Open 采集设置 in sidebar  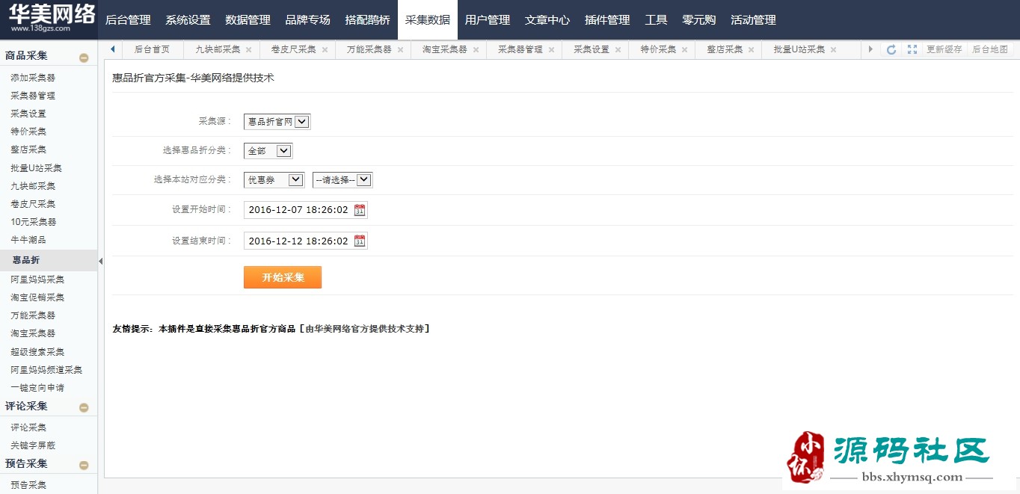pos(28,114)
